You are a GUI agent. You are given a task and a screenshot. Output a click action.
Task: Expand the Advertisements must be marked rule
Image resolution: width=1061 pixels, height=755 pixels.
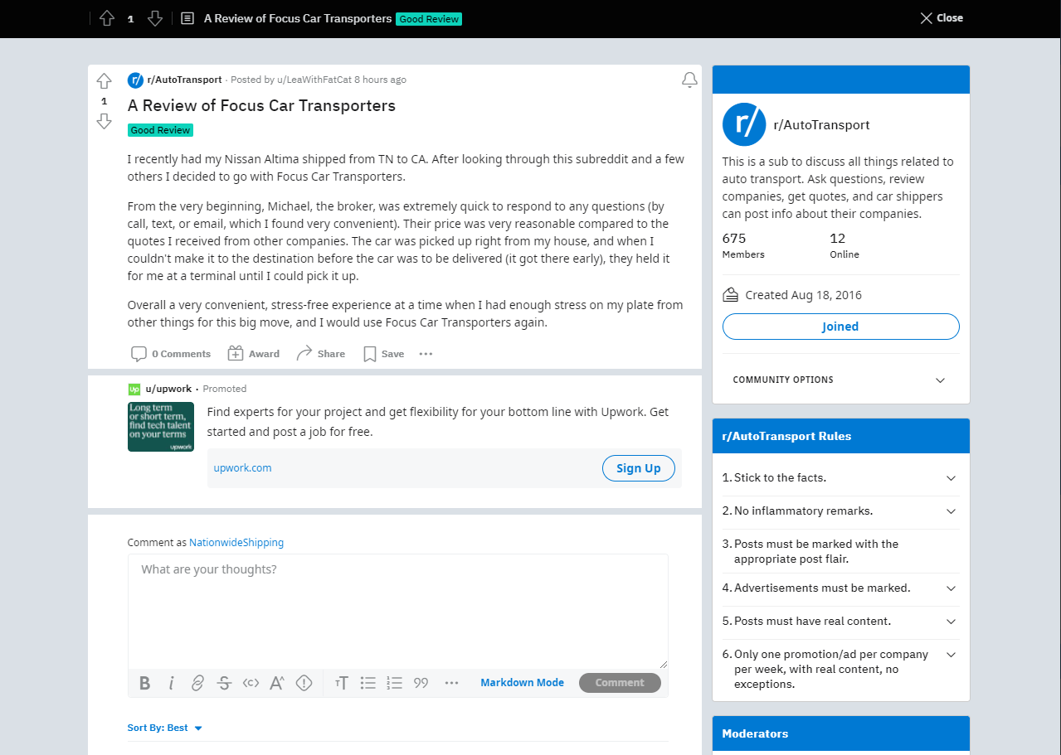pyautogui.click(x=840, y=588)
